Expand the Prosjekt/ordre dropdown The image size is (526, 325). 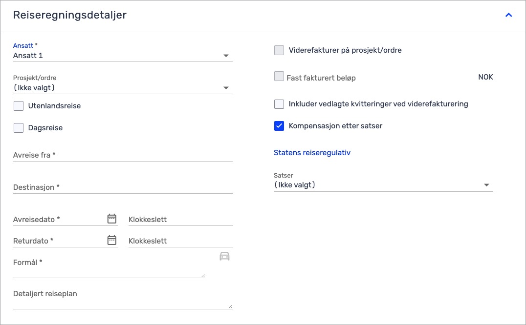pyautogui.click(x=122, y=88)
